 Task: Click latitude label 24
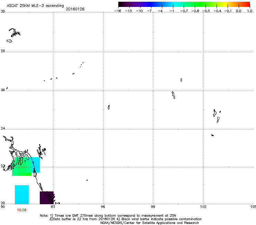pos(3,128)
